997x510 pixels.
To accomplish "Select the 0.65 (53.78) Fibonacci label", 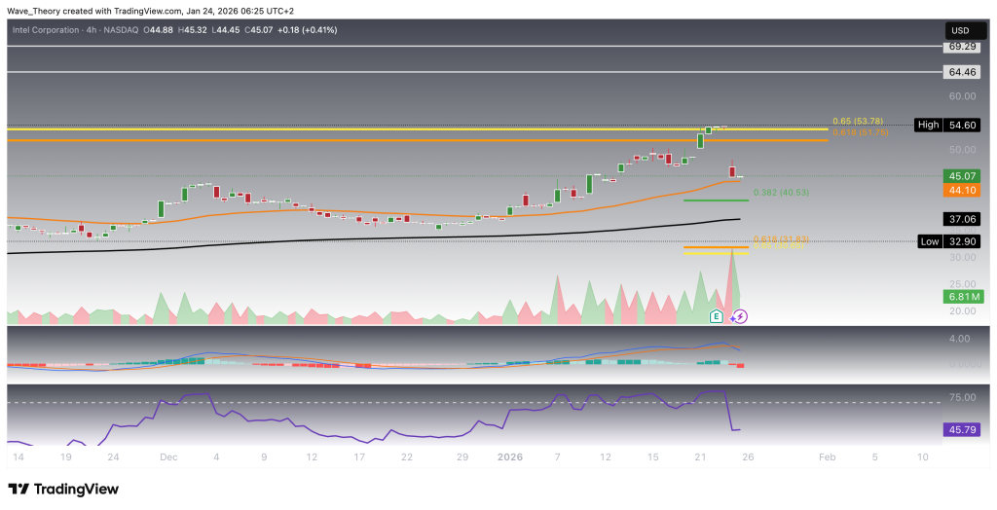I will click(860, 121).
